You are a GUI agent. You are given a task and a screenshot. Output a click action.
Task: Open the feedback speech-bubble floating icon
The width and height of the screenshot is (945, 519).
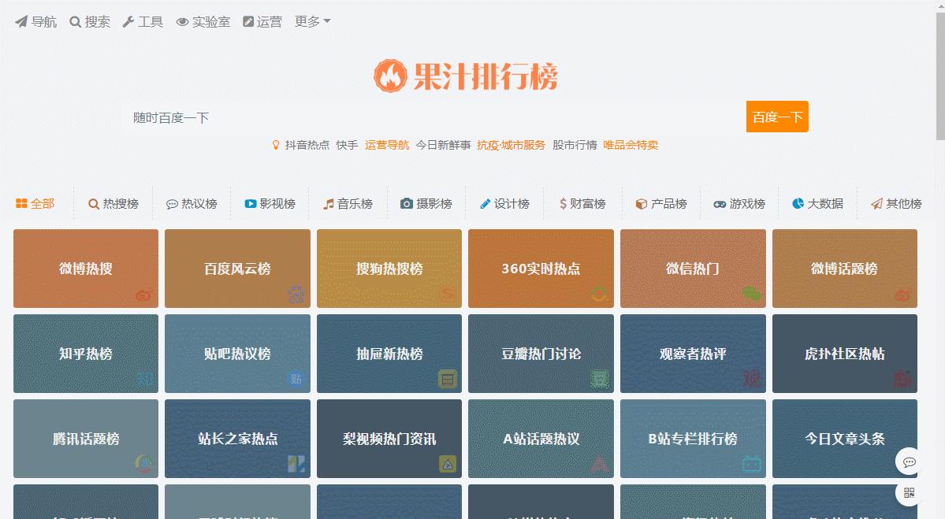coord(909,463)
